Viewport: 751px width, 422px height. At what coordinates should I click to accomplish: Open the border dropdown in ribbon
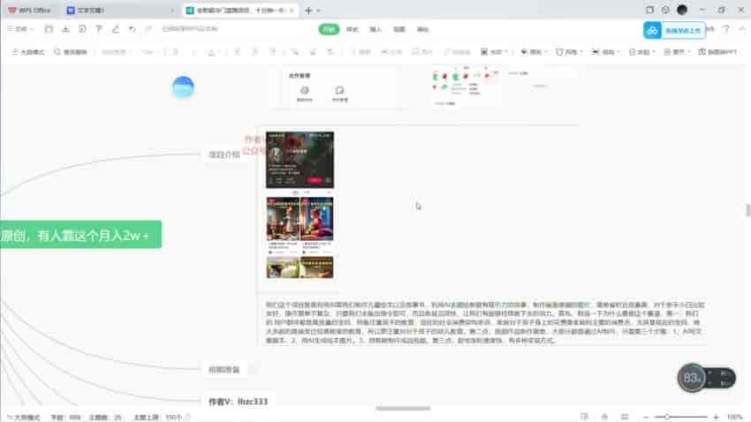(641, 52)
